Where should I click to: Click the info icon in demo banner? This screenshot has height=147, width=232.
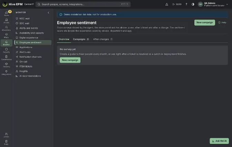61,14
